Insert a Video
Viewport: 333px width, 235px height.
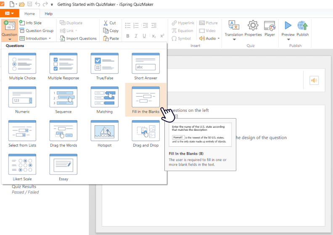click(x=207, y=31)
